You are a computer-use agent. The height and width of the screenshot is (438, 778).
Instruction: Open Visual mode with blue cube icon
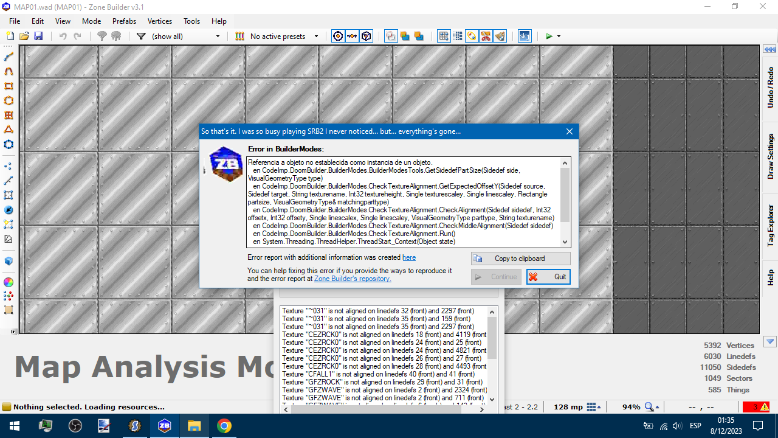coord(9,261)
